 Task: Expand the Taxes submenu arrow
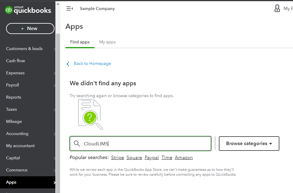click(x=54, y=110)
